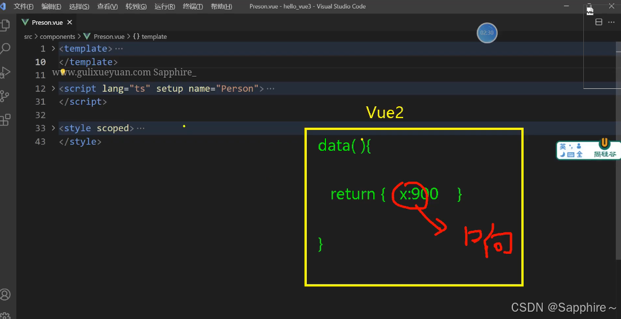
Task: Click line number 43
Action: (x=41, y=142)
